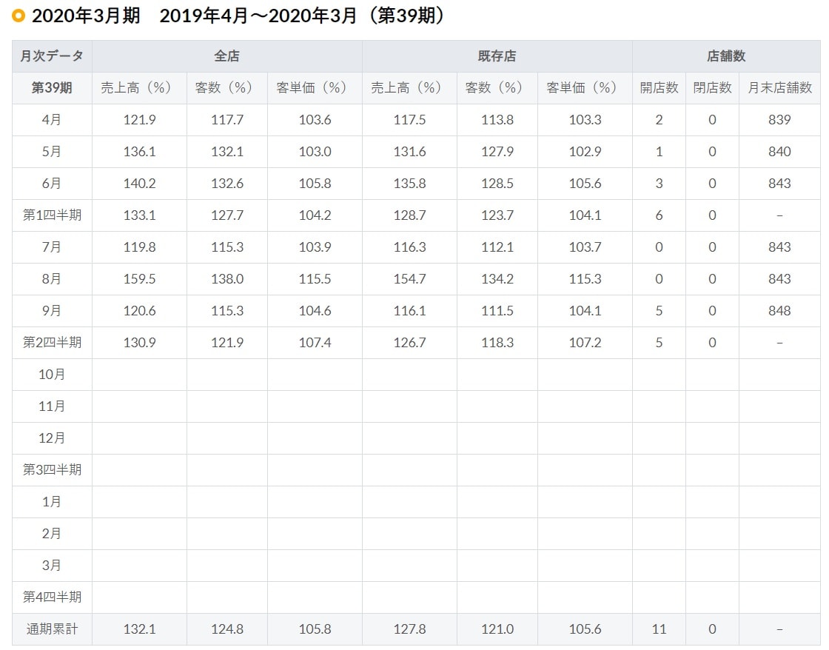Click value 107.4 in 第2四半期 row

pos(315,343)
